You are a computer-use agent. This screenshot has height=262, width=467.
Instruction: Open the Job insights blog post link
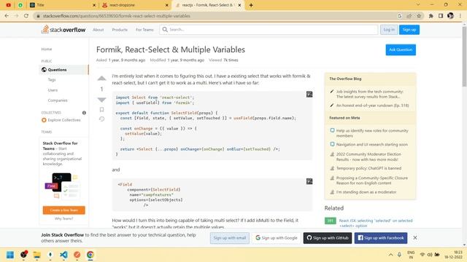pos(370,94)
